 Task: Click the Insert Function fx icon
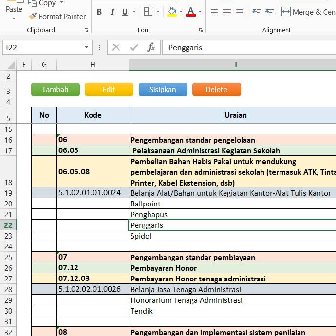[x=151, y=47]
